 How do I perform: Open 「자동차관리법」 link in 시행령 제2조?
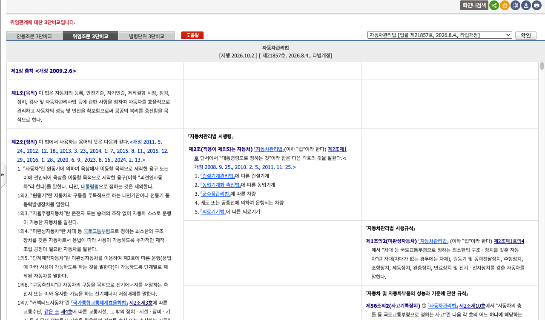point(269,149)
